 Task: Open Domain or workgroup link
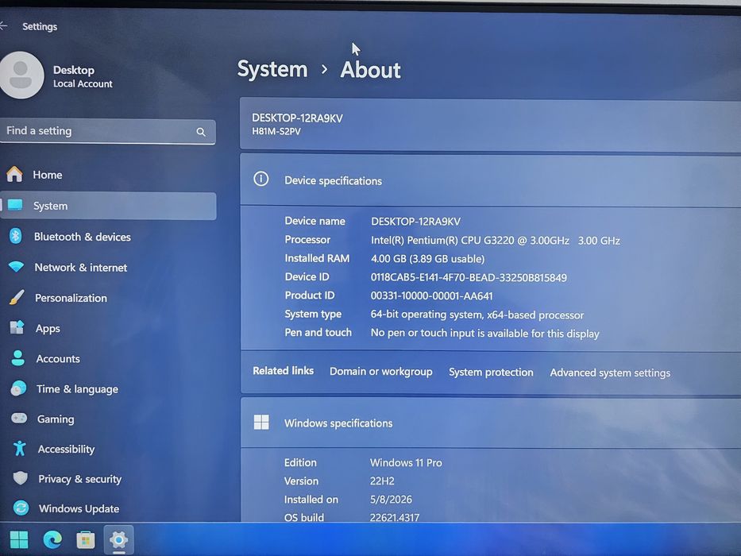pyautogui.click(x=381, y=372)
